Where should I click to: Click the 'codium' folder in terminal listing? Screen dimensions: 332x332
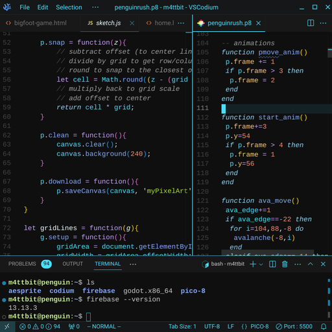tap(62, 291)
